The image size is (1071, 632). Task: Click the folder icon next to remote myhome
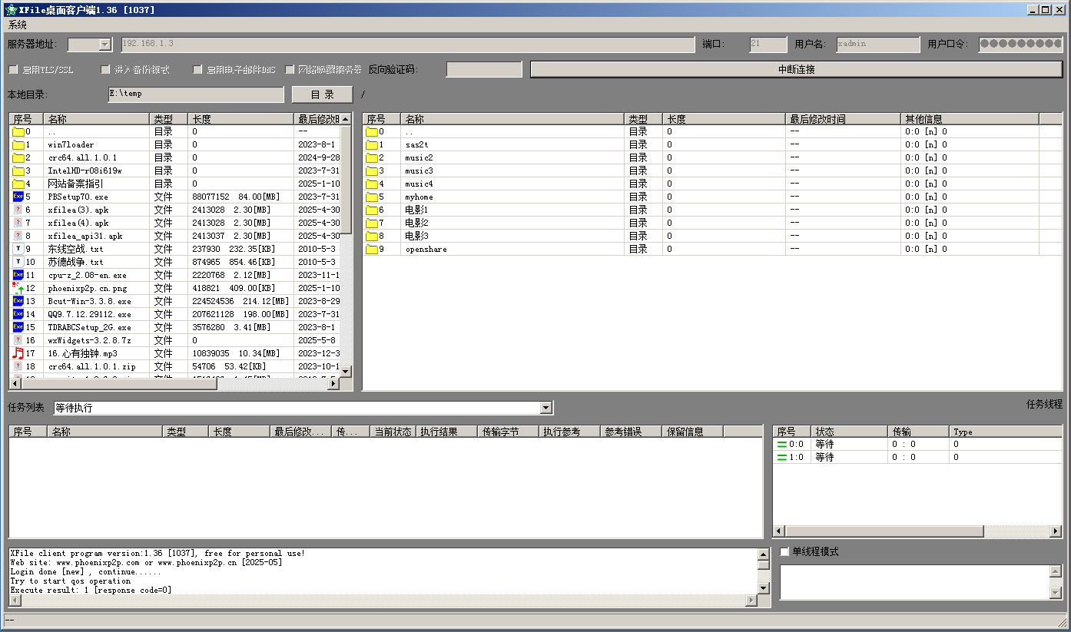tap(373, 197)
